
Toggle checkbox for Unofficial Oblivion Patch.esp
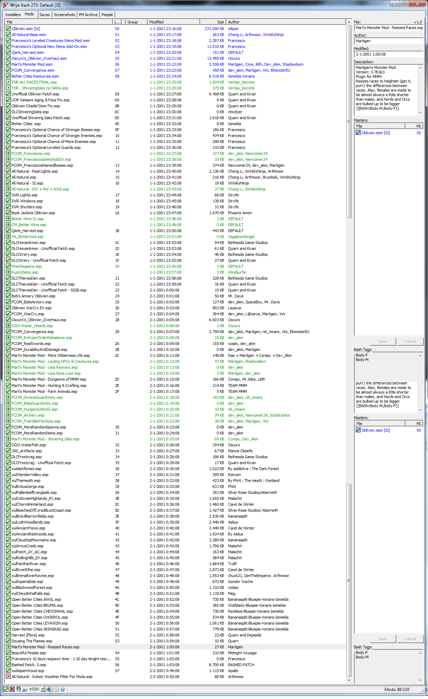pos(8,94)
